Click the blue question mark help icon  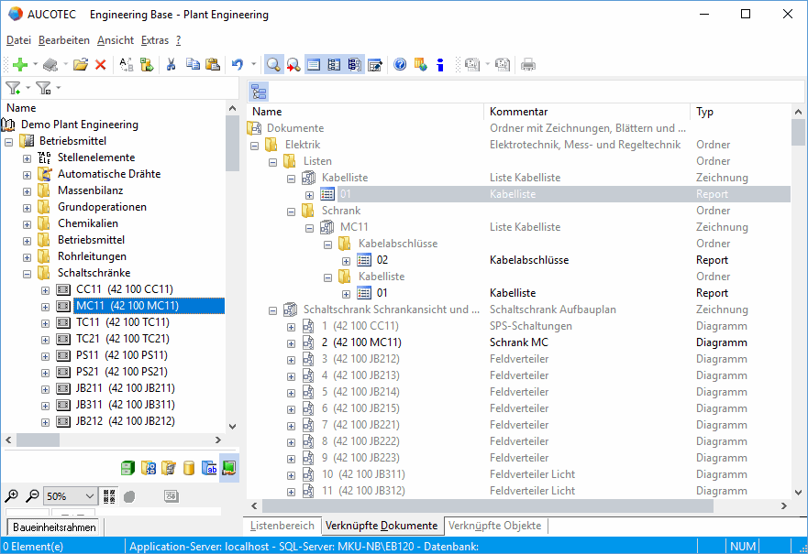pyautogui.click(x=400, y=64)
